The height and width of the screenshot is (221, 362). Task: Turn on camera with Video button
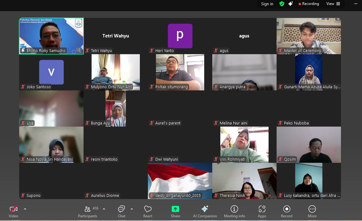(13, 212)
